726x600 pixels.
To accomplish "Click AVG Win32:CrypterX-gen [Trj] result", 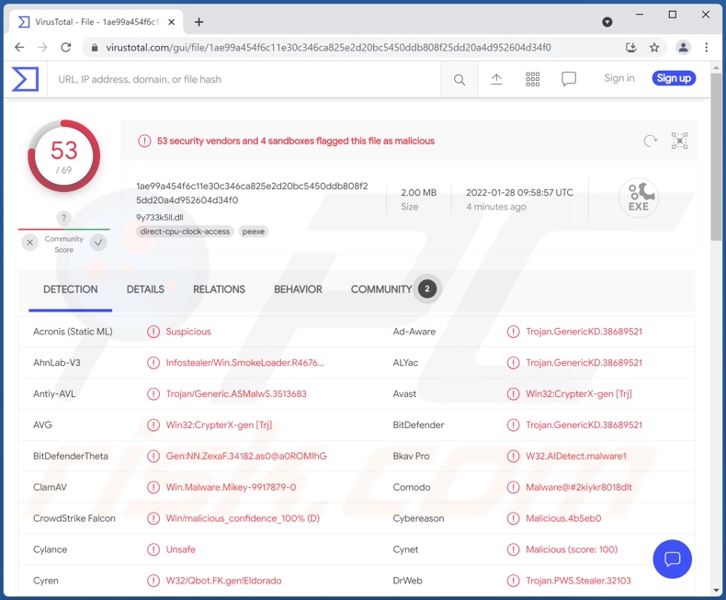I will coord(219,425).
